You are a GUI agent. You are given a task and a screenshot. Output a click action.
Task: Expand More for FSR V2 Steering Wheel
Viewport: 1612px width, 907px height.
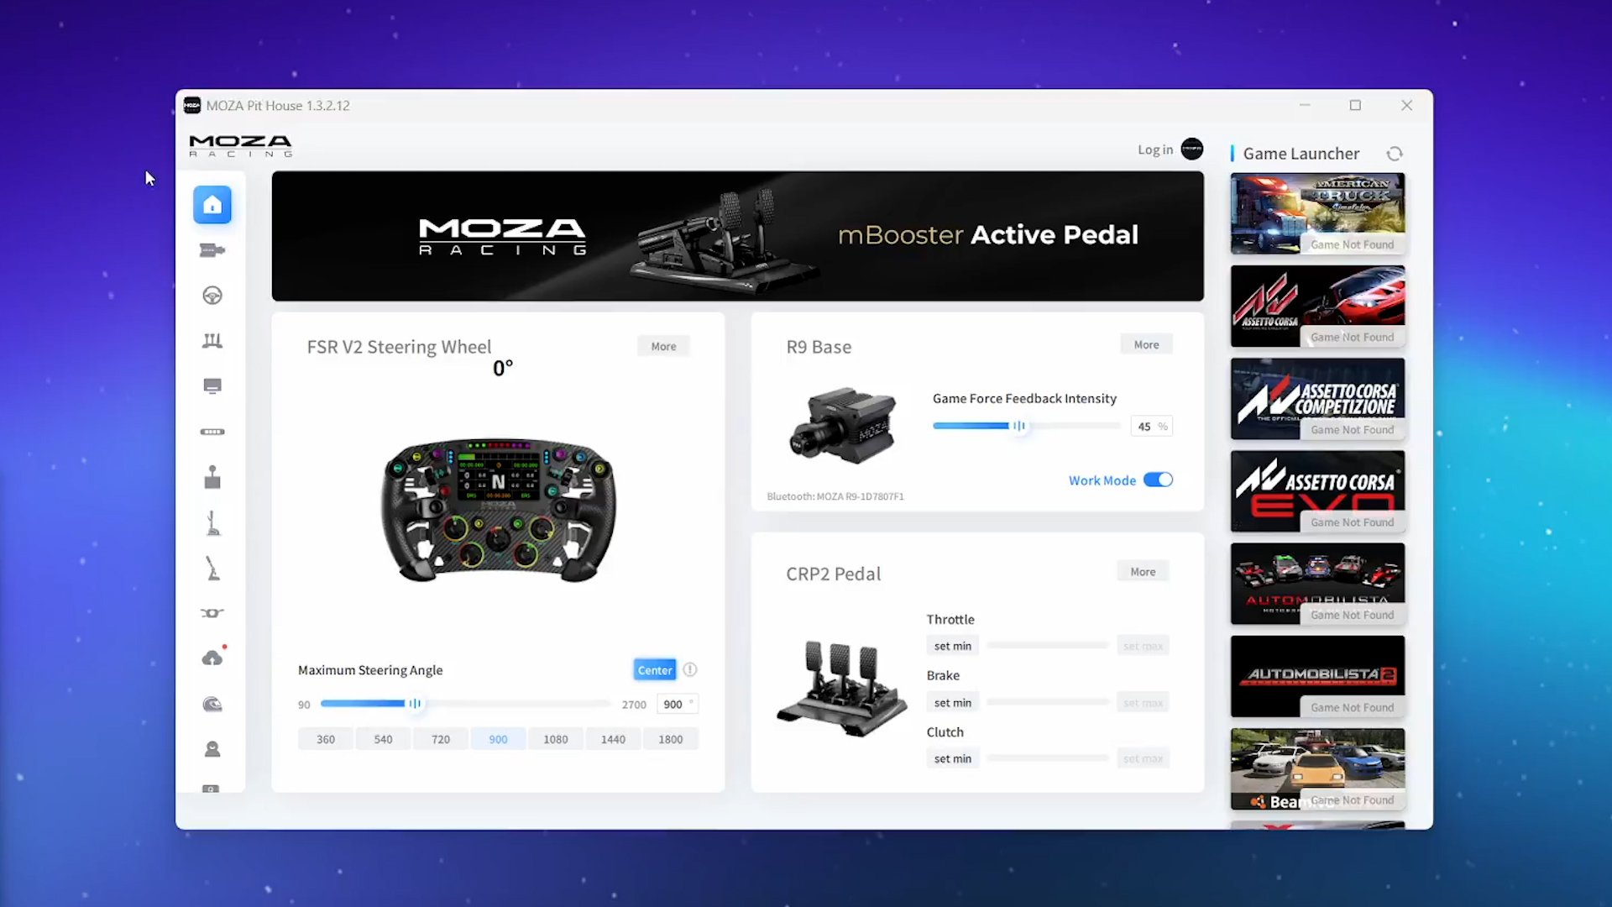pyautogui.click(x=663, y=346)
